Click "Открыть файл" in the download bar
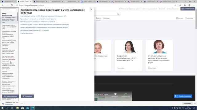197x110 pixels. (x=9, y=104)
